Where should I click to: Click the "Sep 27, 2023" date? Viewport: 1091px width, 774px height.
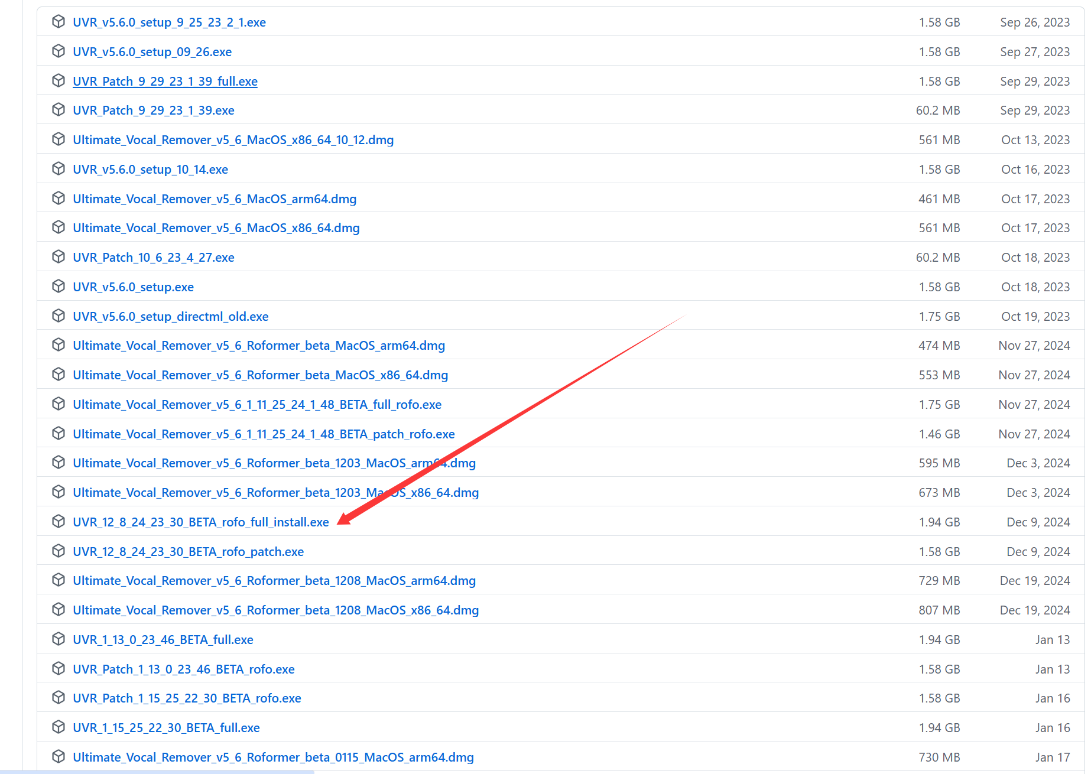tap(1035, 52)
